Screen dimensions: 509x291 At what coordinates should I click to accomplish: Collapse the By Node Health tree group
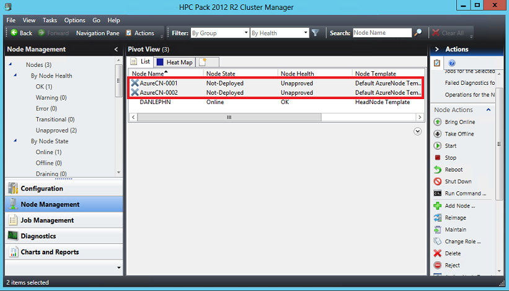pos(15,76)
